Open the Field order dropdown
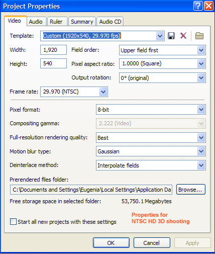This screenshot has width=215, height=254. click(201, 50)
